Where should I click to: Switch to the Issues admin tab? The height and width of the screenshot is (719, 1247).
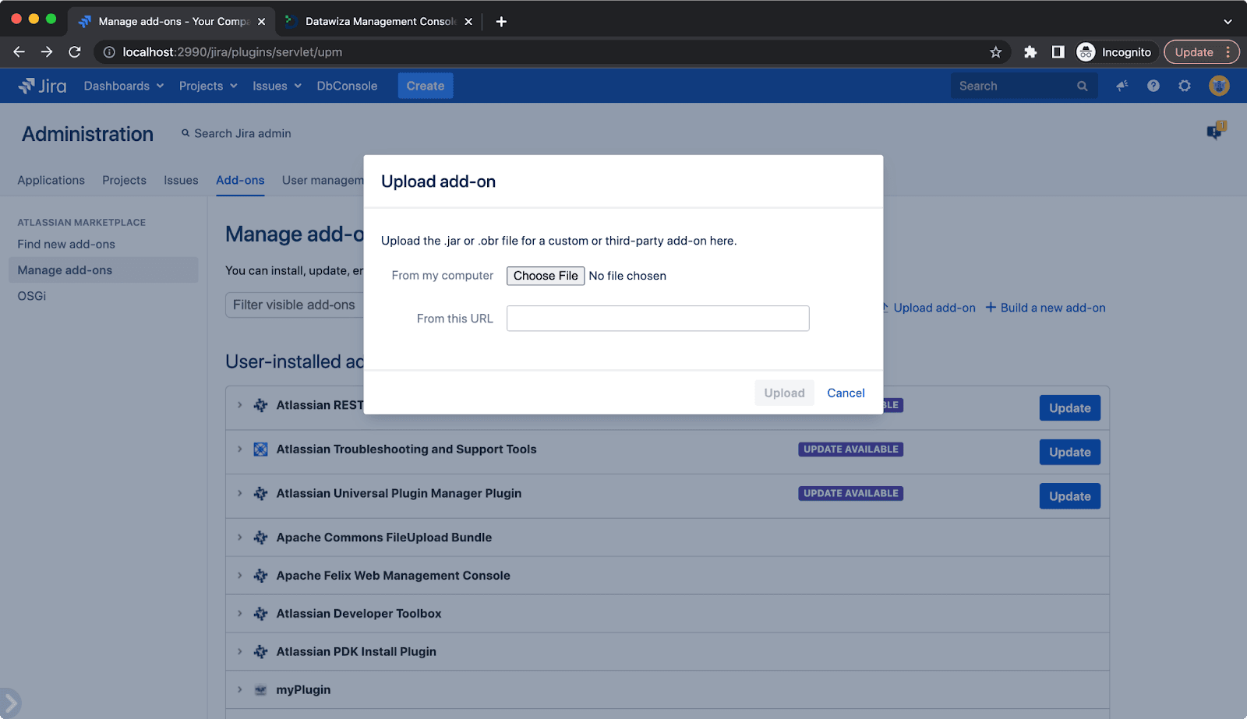click(181, 180)
